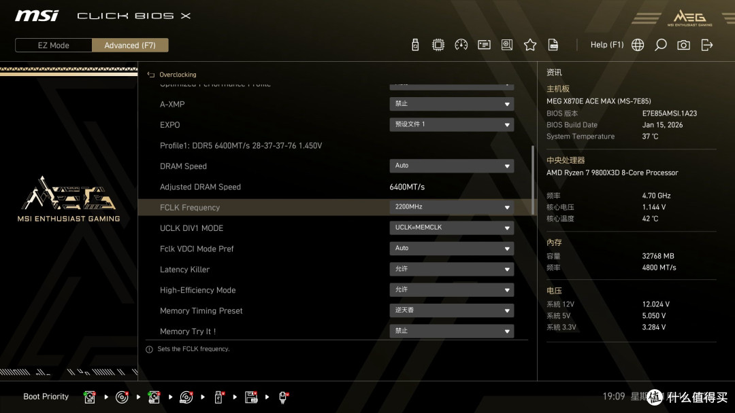735x413 pixels.
Task: Click Boot Priority label
Action: coord(46,397)
